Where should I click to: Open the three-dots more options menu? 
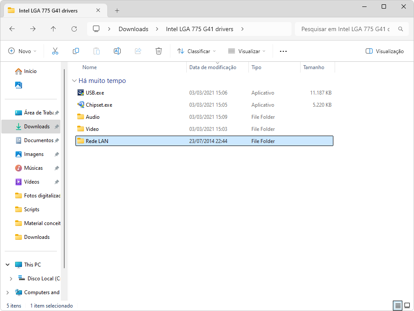(x=283, y=51)
